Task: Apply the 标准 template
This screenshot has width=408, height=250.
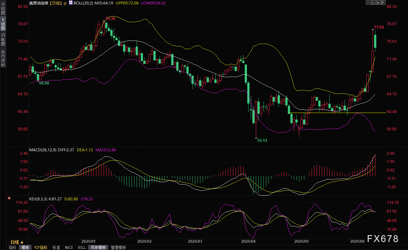Action: (x=56, y=247)
